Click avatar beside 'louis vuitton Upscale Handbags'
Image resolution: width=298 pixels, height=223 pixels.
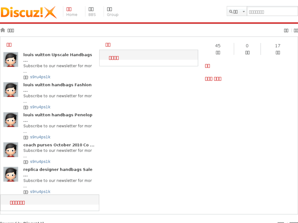[x=11, y=60]
